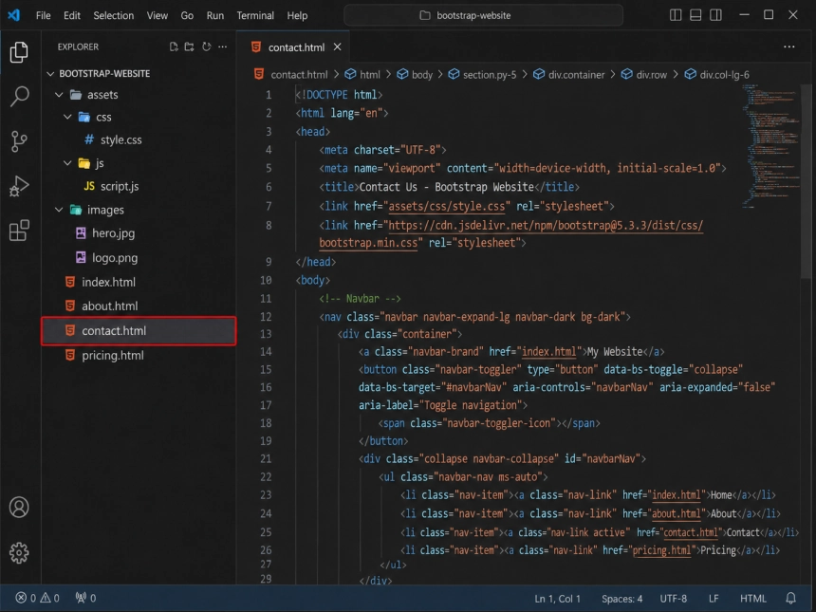
Task: Click the errors and warnings status indicator
Action: pyautogui.click(x=37, y=598)
